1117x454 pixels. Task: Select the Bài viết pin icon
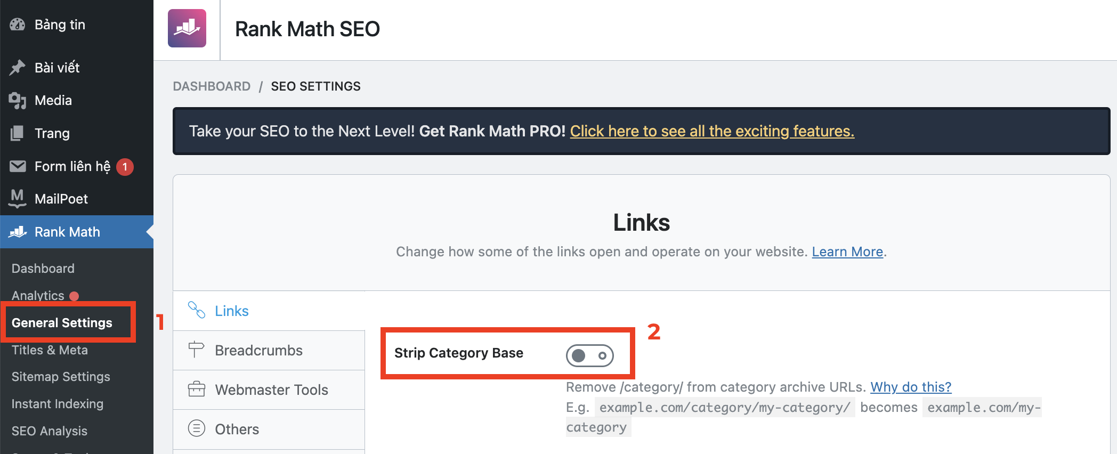click(18, 67)
